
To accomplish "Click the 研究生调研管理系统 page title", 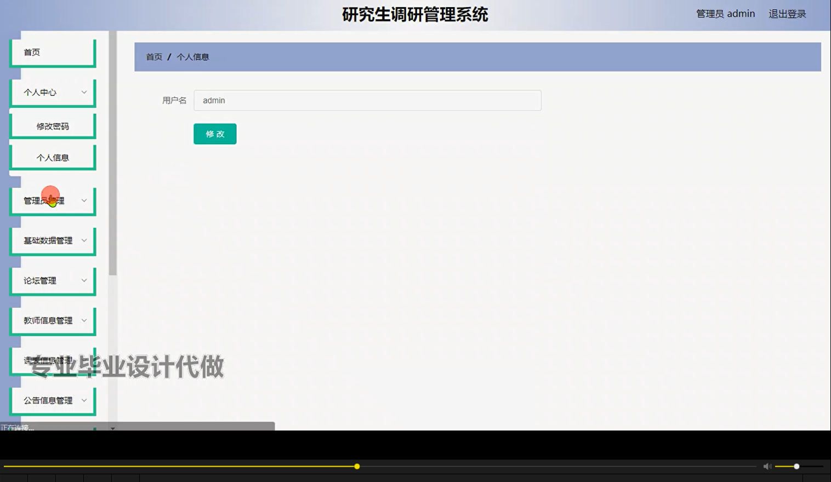I will tap(415, 15).
